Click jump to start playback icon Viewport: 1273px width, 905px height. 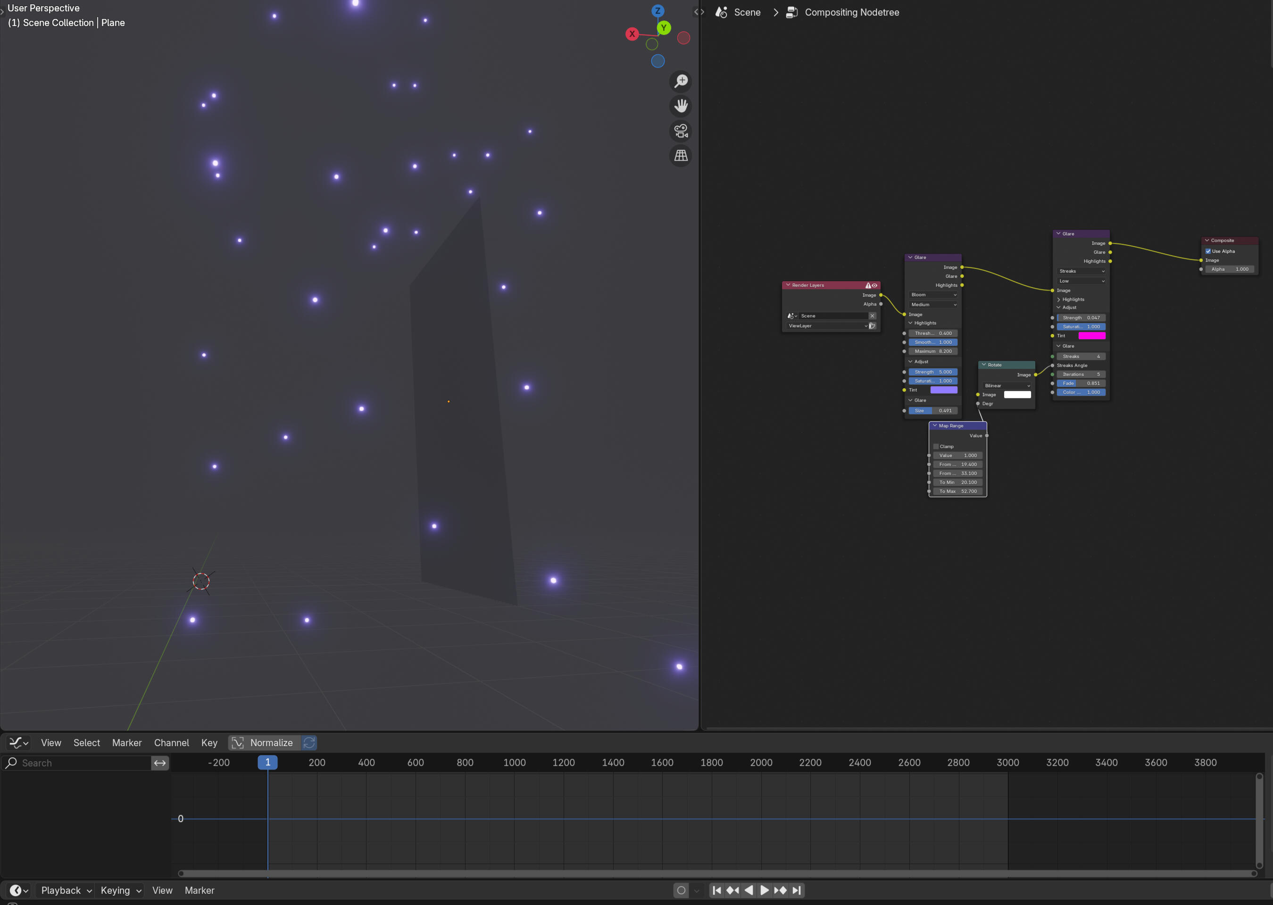tap(717, 890)
